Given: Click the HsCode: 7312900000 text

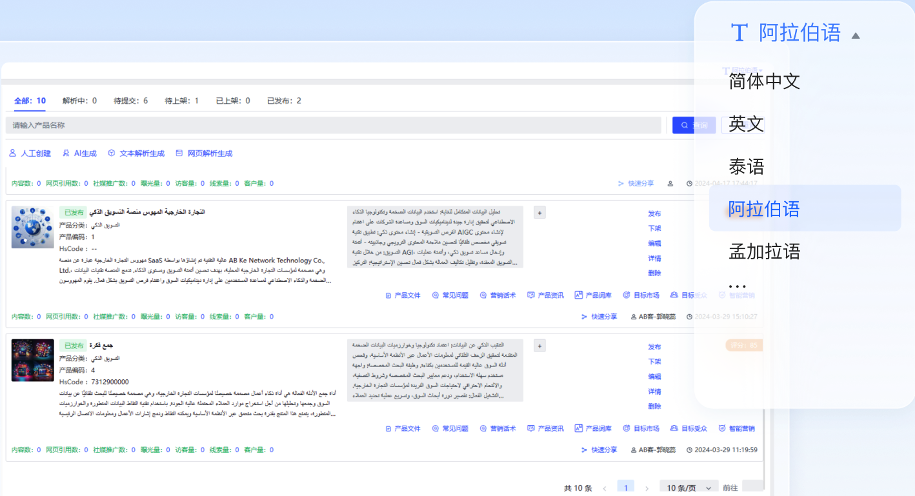Looking at the screenshot, I should (x=94, y=382).
